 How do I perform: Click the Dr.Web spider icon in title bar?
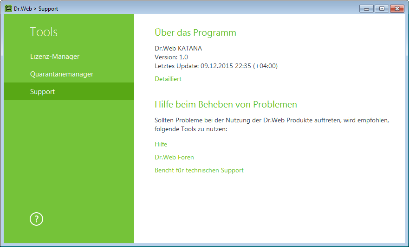pos(8,8)
